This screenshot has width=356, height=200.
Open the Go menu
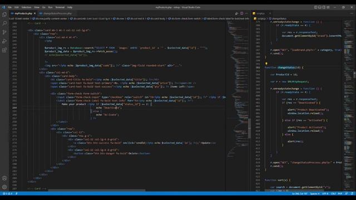click(x=43, y=7)
